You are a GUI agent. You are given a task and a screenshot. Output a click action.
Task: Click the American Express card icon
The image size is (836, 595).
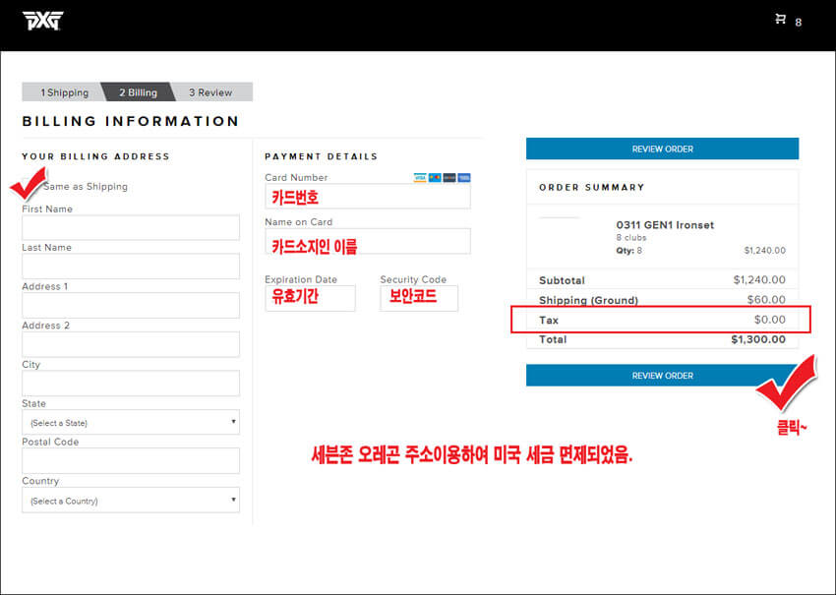tap(464, 178)
